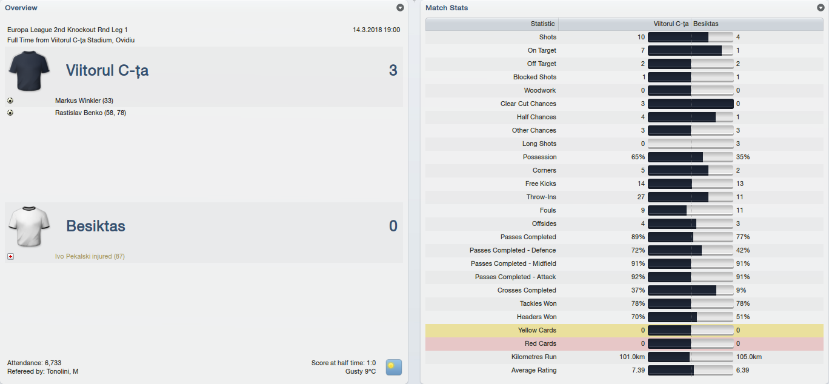Click the goal ball icon beside Markus Winkler
The height and width of the screenshot is (384, 829).
[10, 101]
